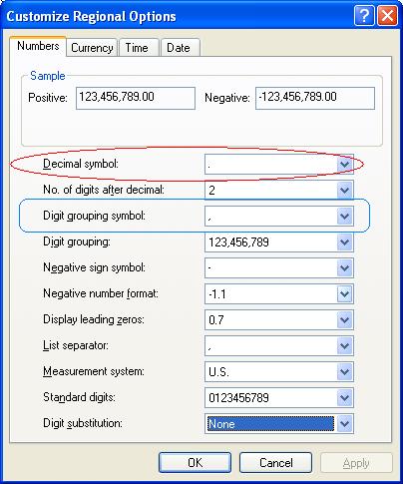
Task: Click the Cancel button
Action: 276,463
